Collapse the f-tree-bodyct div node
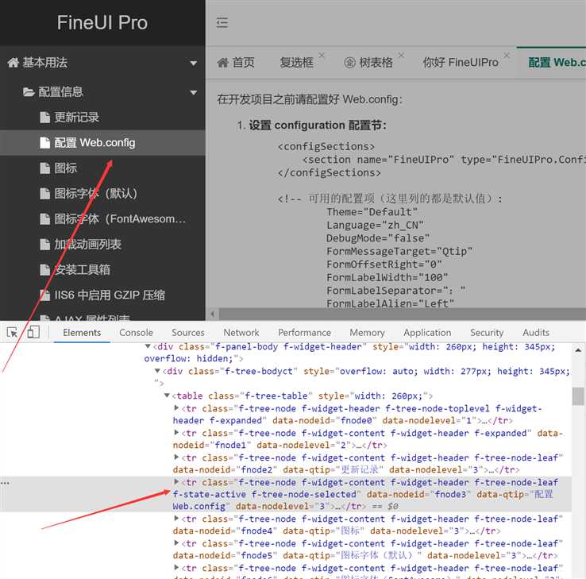This screenshot has width=586, height=579. tap(158, 371)
